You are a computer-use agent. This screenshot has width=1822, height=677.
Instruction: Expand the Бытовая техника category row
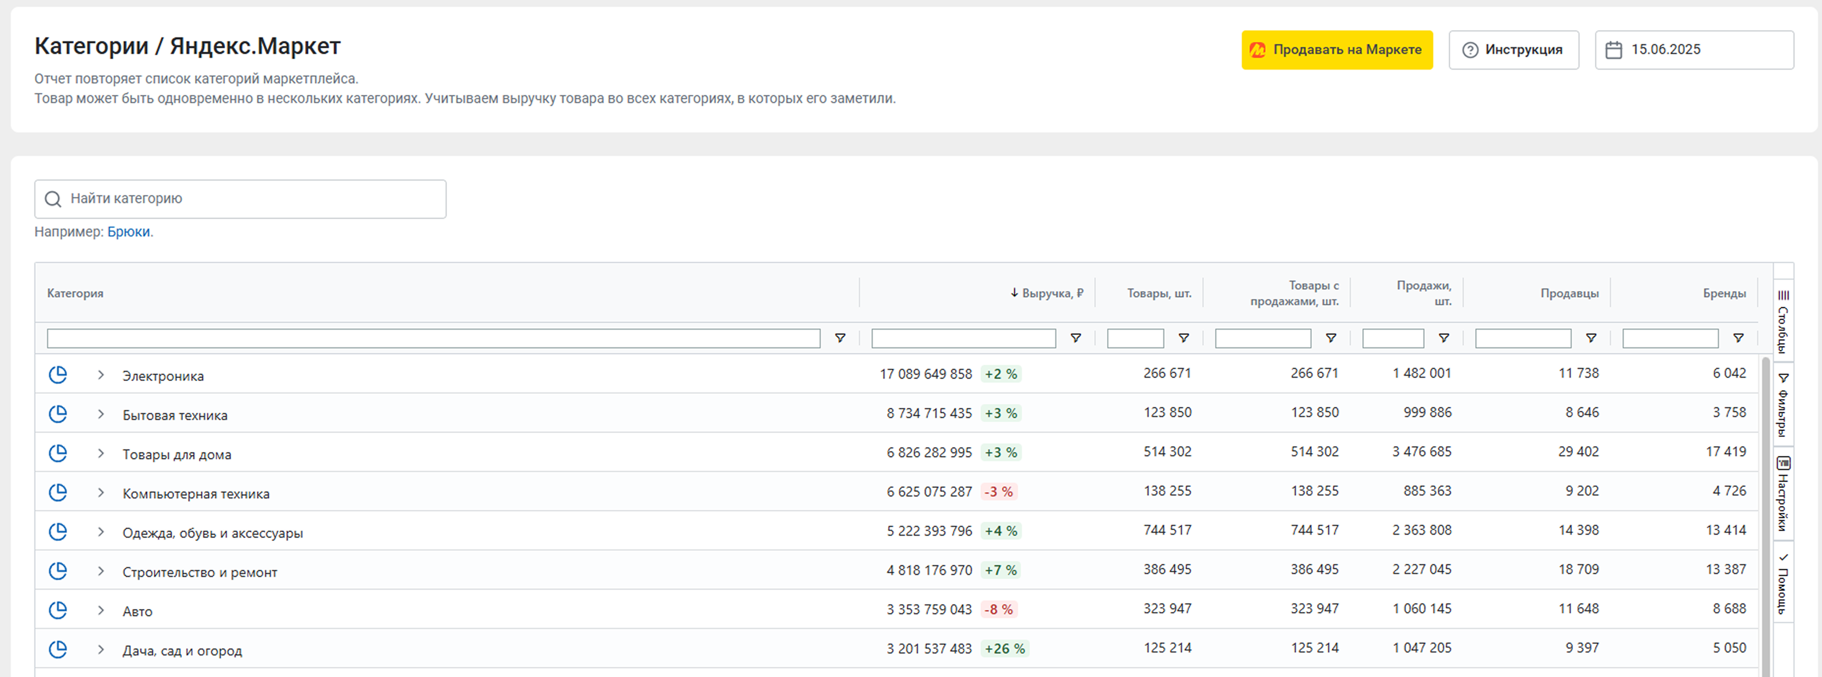click(101, 414)
